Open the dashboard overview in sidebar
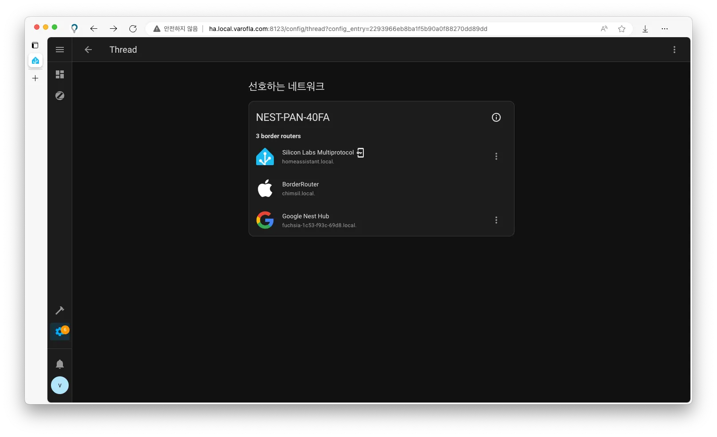 (x=60, y=74)
